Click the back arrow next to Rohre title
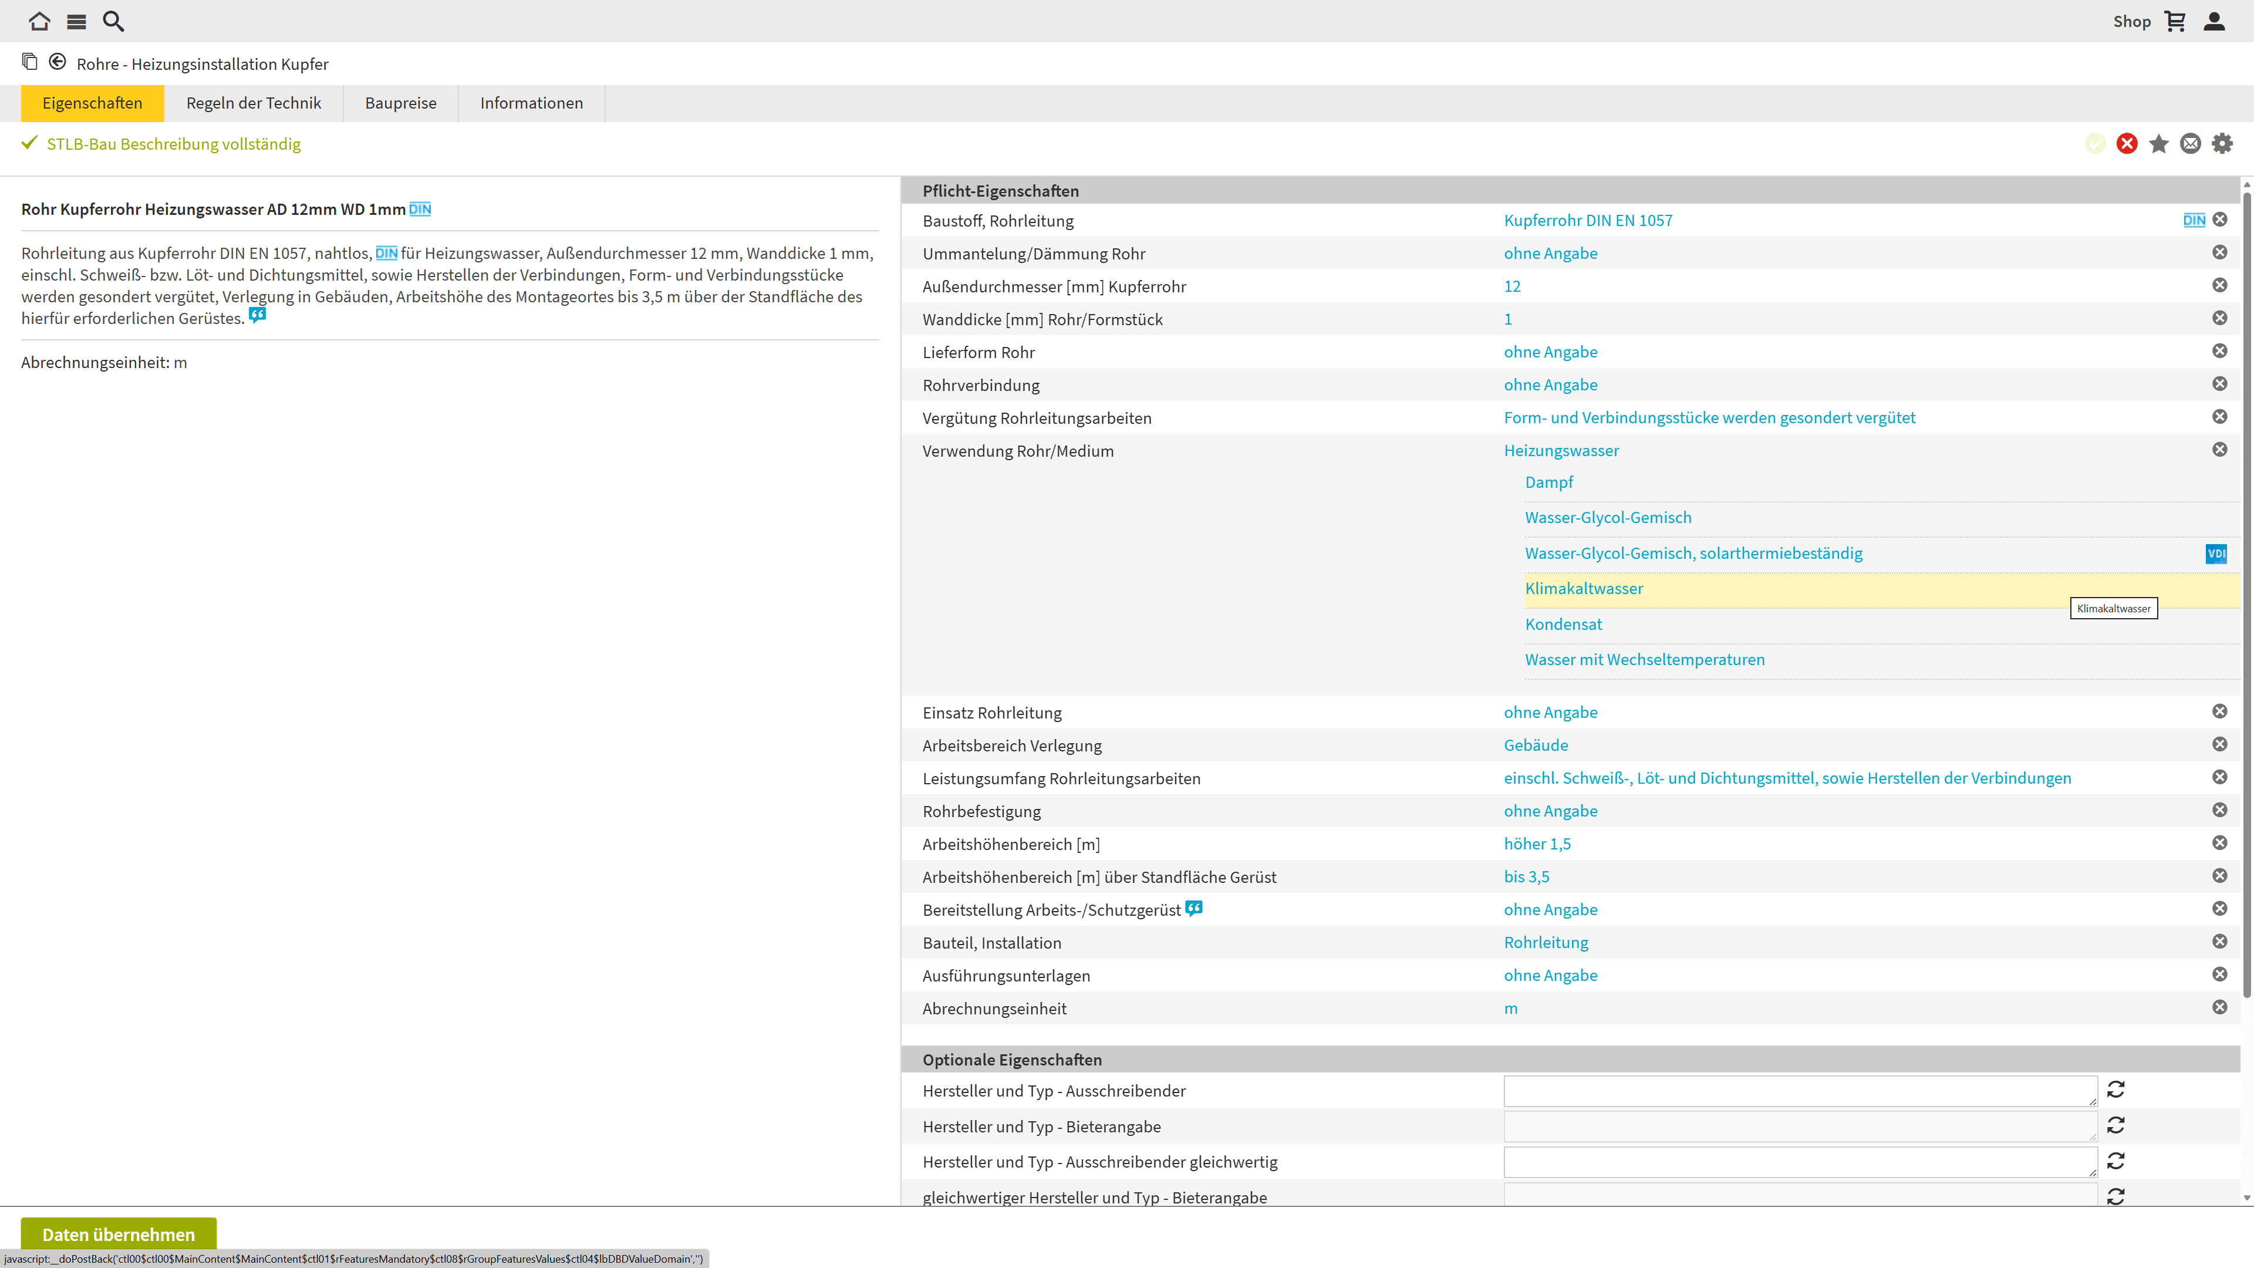Viewport: 2254px width, 1268px height. [58, 62]
